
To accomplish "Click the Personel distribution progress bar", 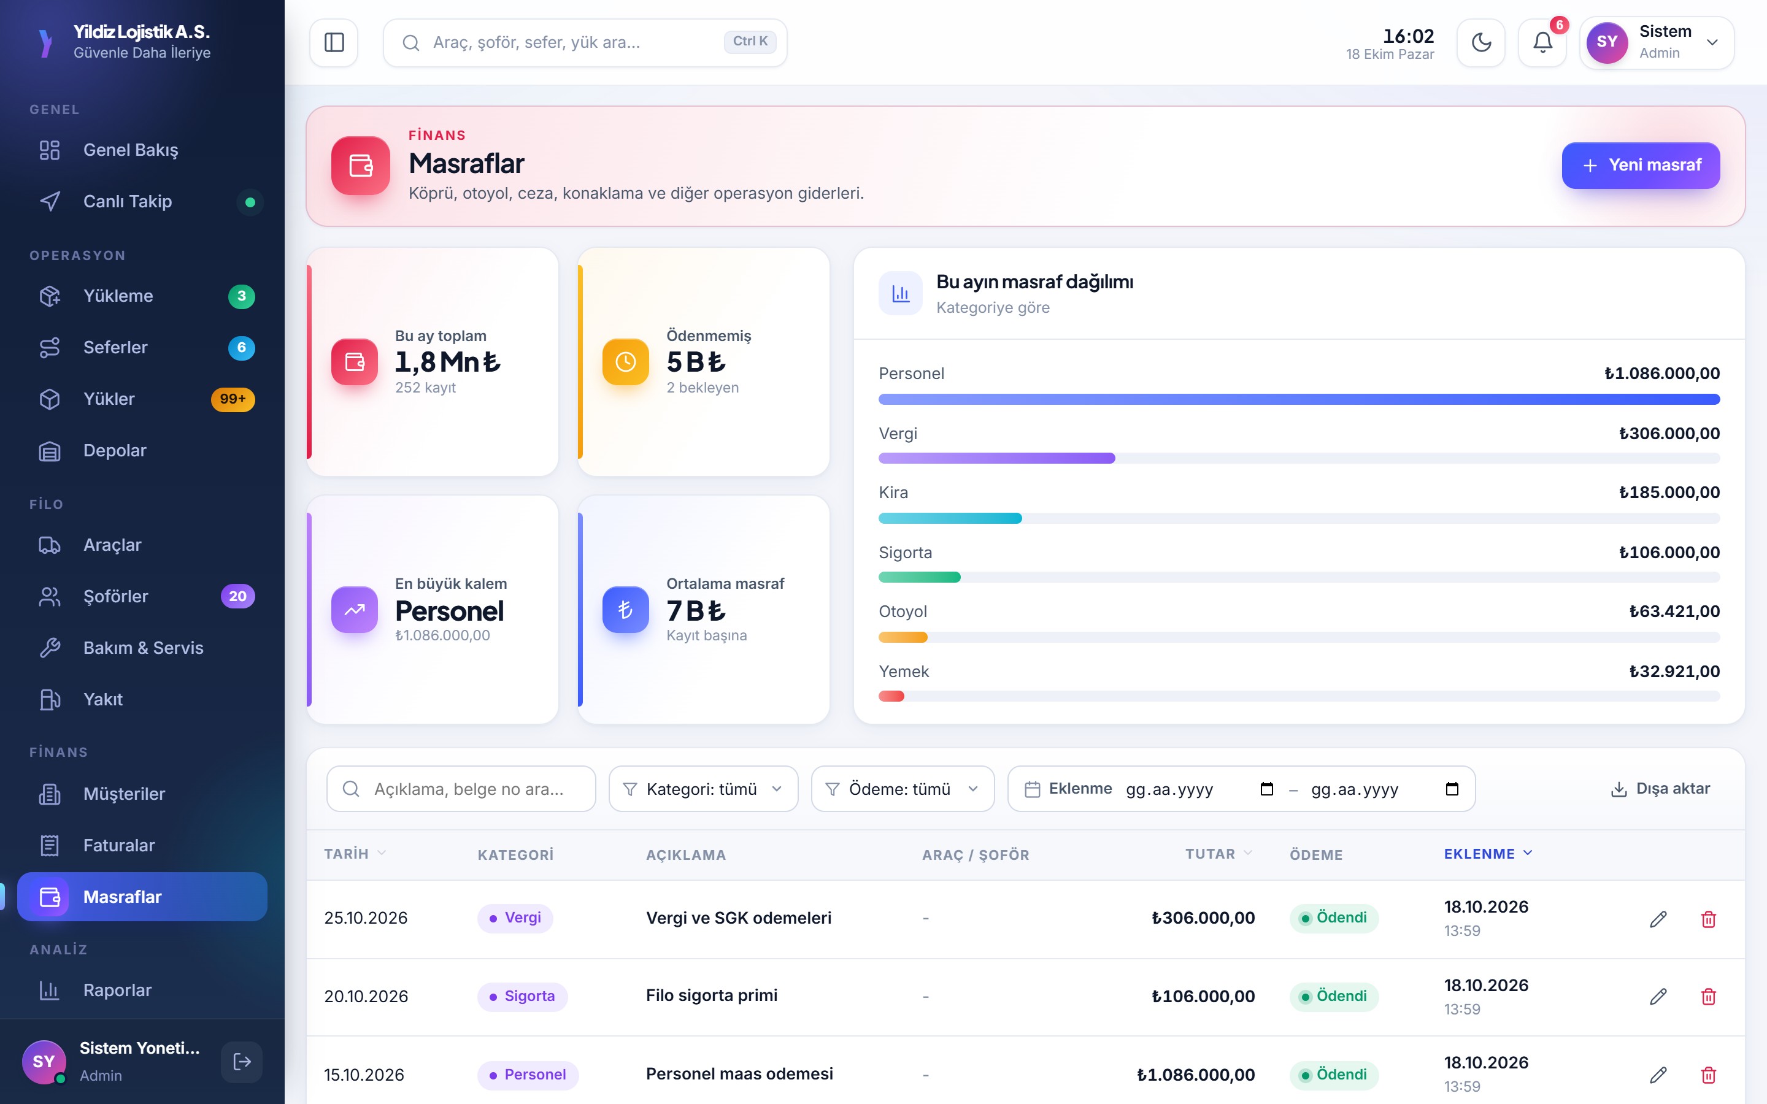I will 1299,399.
